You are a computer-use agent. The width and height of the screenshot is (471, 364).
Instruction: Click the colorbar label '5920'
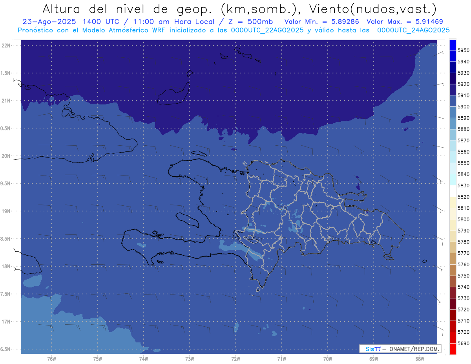pos(464,84)
